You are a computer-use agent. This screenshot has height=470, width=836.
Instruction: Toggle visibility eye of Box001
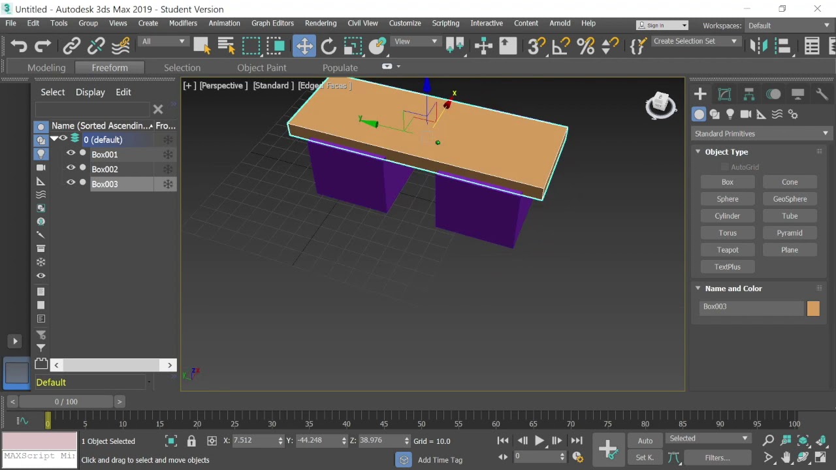click(x=71, y=153)
